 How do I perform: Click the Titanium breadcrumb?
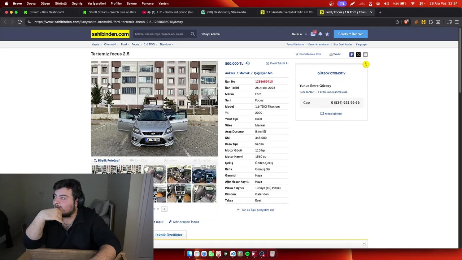165,44
